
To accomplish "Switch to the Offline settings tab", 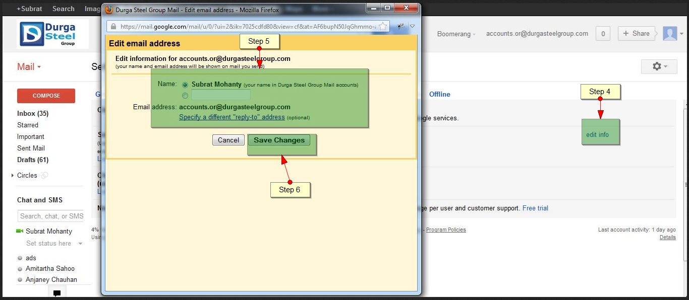I will pos(440,94).
